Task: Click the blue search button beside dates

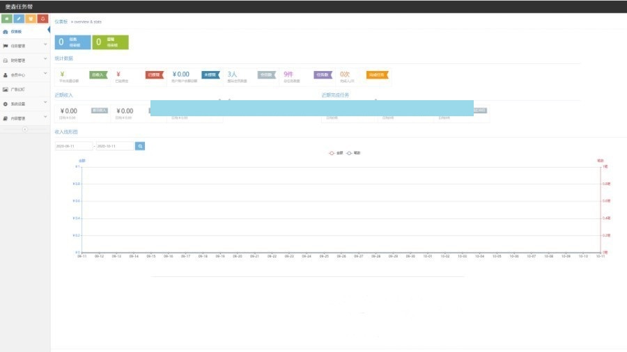Action: [x=140, y=146]
